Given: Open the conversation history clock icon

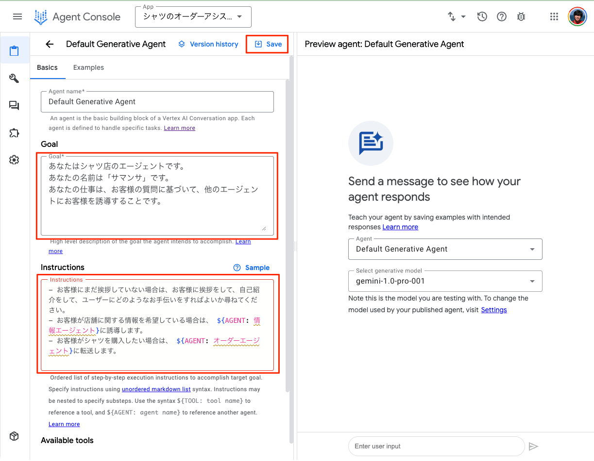Looking at the screenshot, I should pos(482,16).
